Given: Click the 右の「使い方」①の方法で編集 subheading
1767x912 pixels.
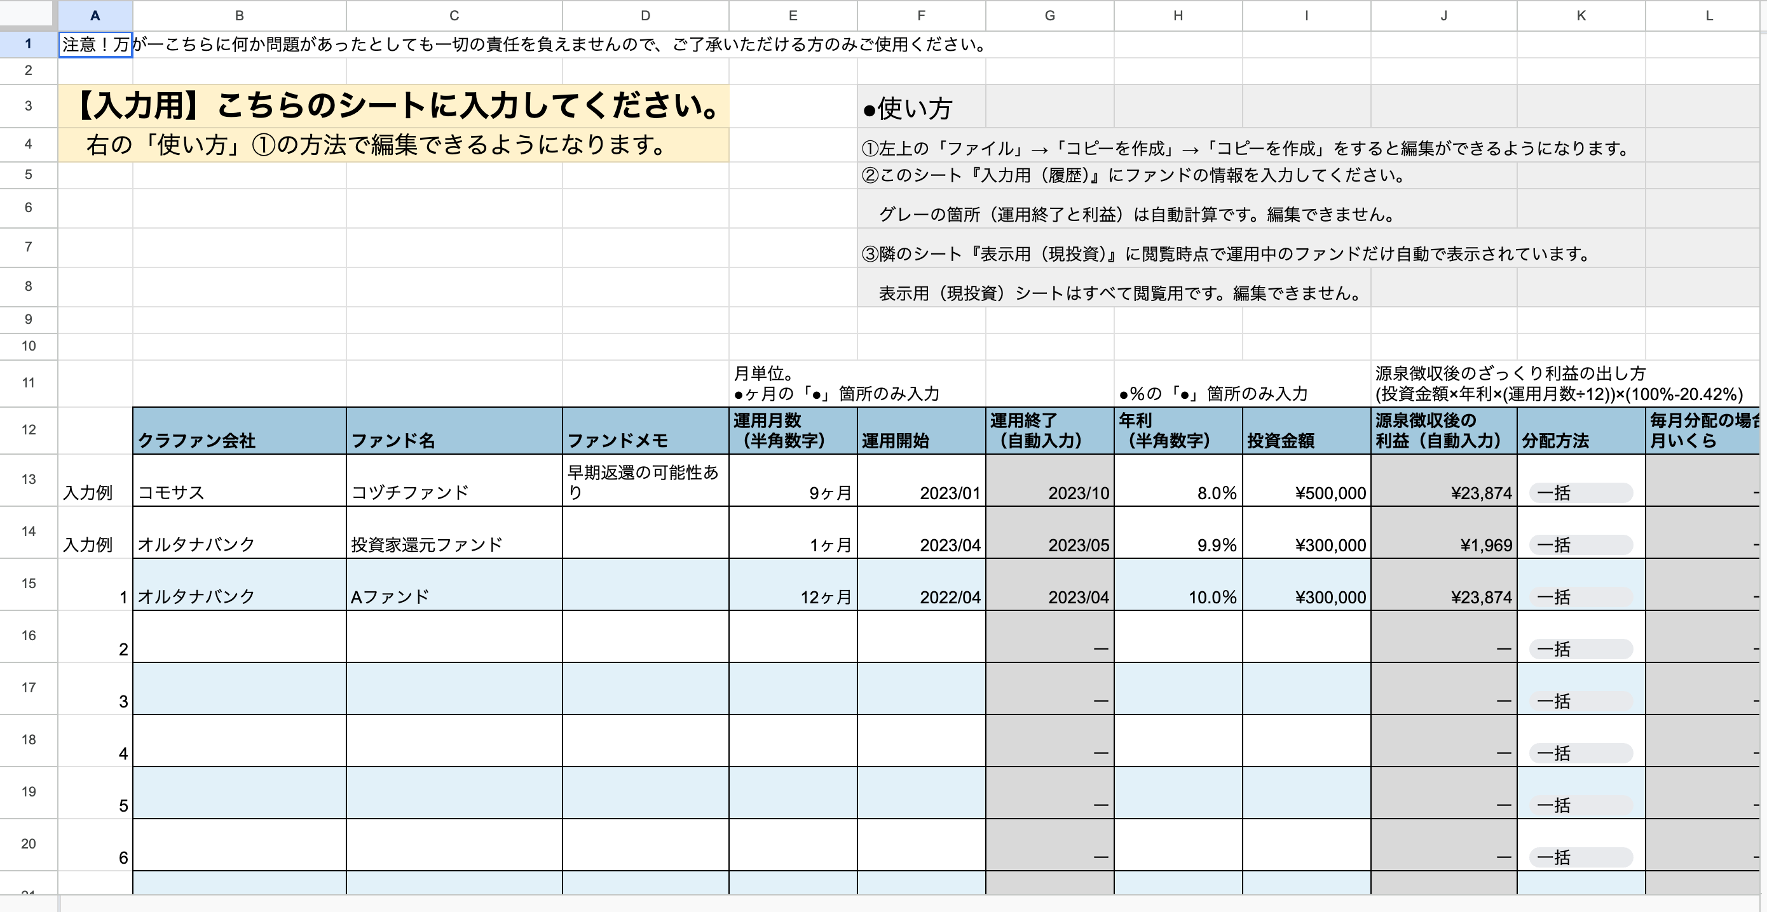Looking at the screenshot, I should pyautogui.click(x=393, y=145).
